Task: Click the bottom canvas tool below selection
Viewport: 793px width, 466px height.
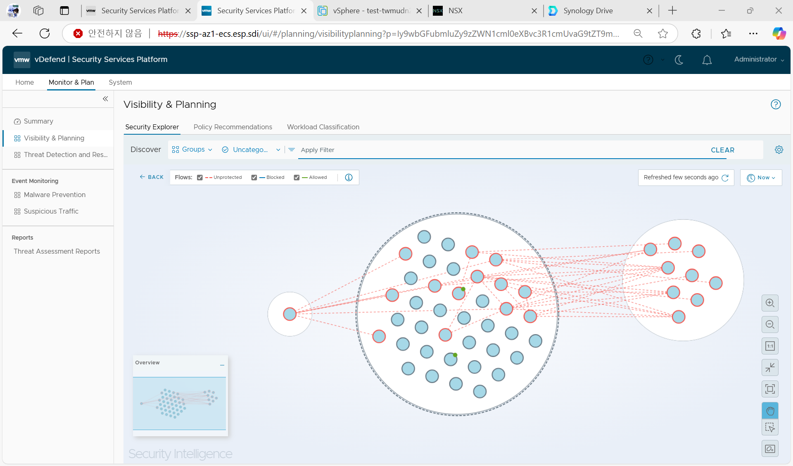Action: [x=770, y=449]
